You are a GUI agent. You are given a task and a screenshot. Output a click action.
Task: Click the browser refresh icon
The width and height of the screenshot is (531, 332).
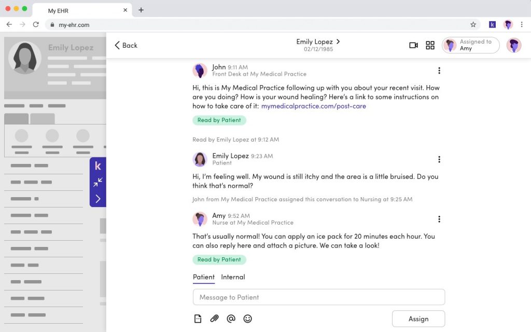click(x=35, y=24)
